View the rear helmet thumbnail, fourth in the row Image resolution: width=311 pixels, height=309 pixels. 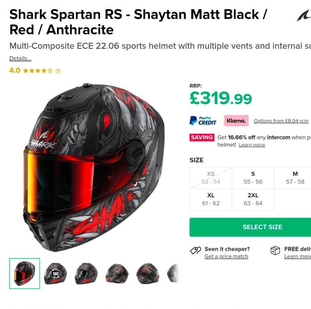tap(117, 273)
